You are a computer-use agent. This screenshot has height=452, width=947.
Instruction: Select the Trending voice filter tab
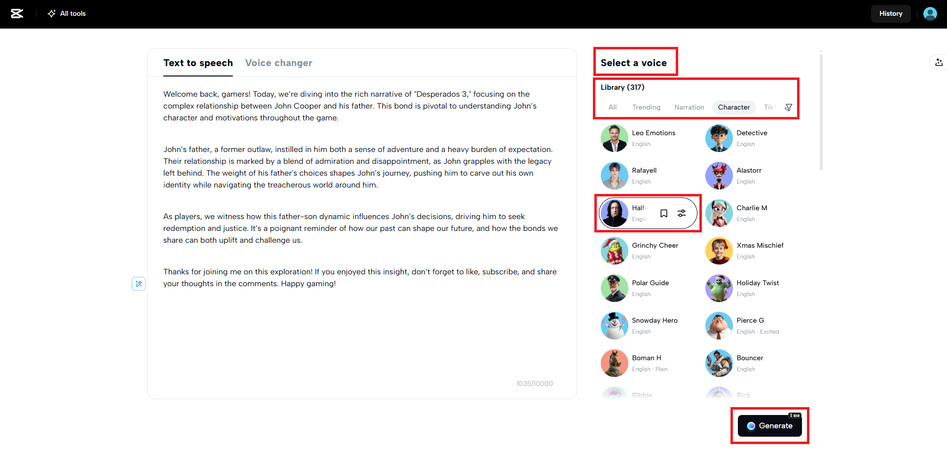(x=646, y=107)
